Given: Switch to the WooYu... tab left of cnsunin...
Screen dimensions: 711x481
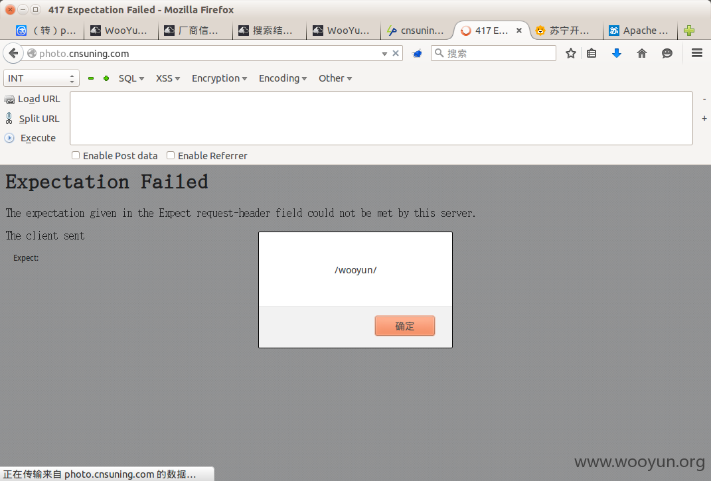Looking at the screenshot, I should (343, 31).
